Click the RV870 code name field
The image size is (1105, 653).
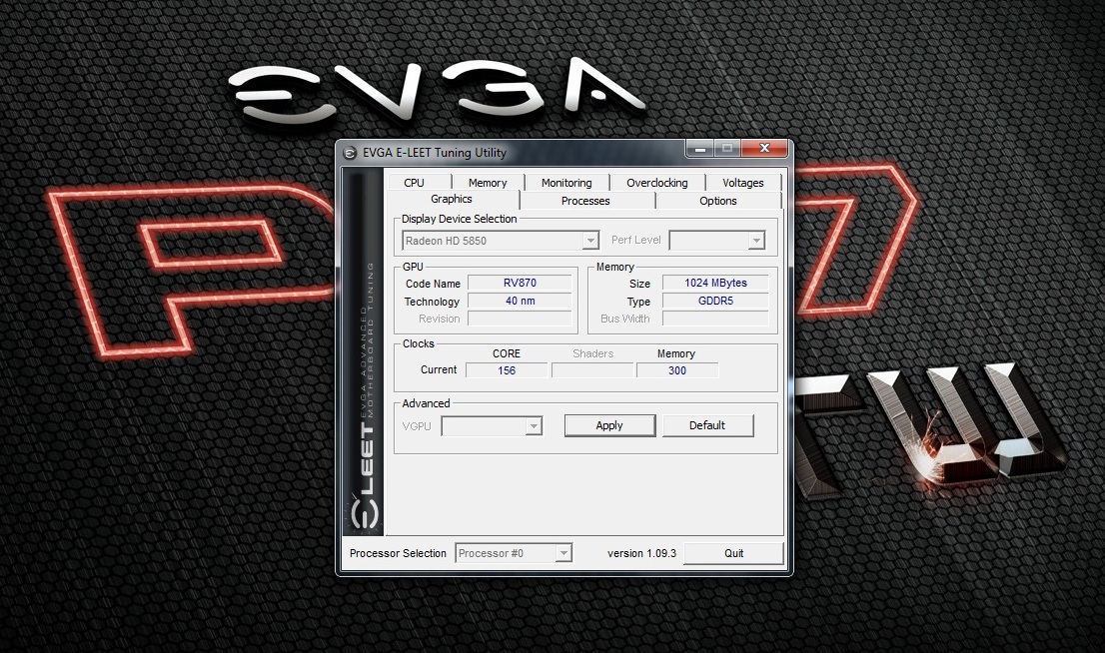pos(520,284)
